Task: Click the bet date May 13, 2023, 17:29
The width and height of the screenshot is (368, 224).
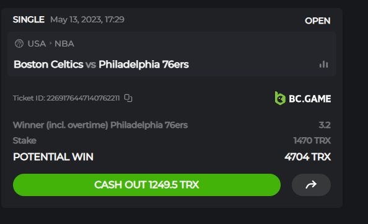Action: click(87, 19)
